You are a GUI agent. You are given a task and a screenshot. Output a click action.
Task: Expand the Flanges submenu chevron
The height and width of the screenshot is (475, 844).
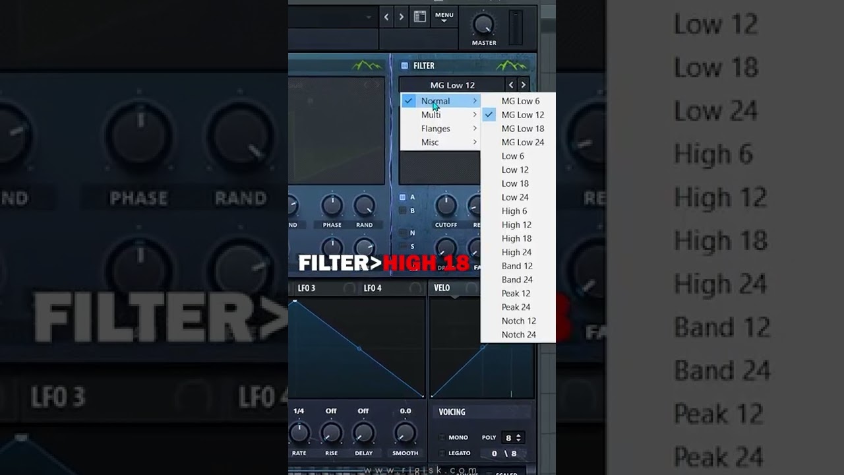click(474, 129)
